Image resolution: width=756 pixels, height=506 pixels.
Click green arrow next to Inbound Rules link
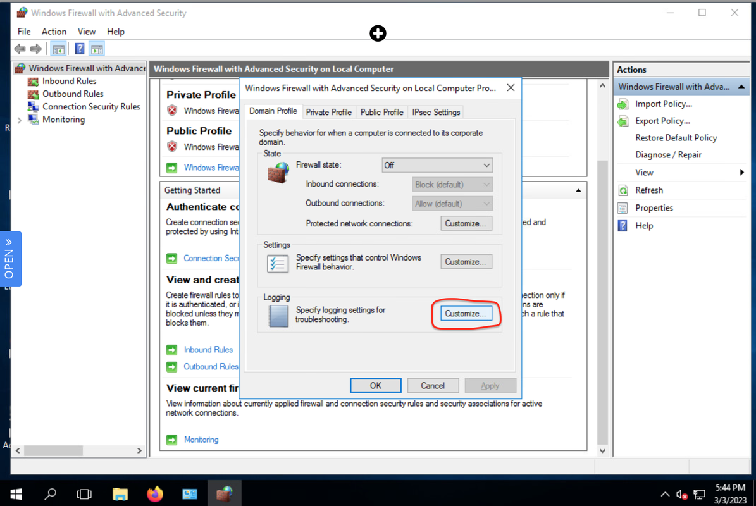pos(171,350)
